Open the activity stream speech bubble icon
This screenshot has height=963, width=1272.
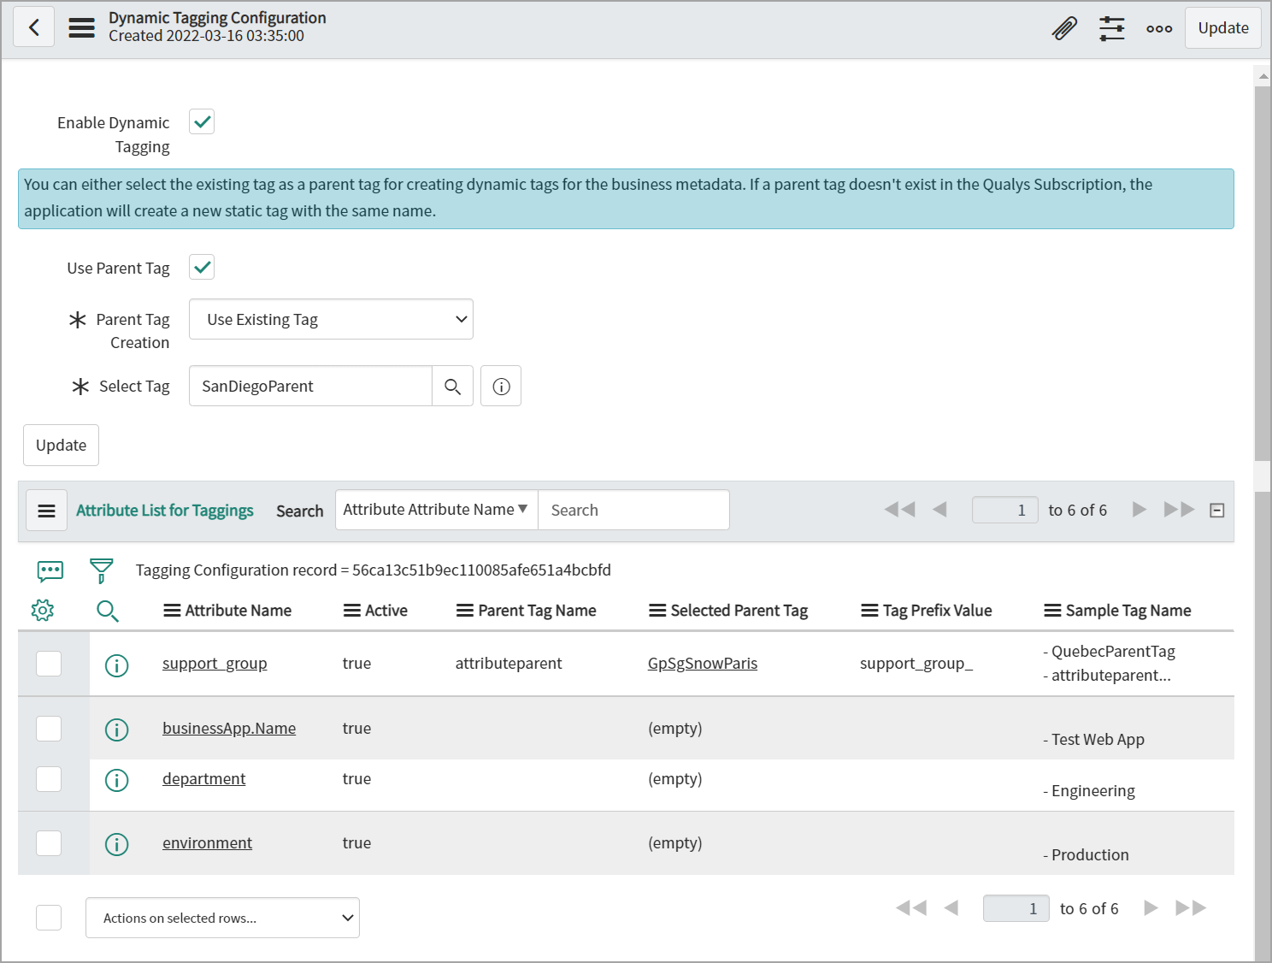tap(50, 570)
